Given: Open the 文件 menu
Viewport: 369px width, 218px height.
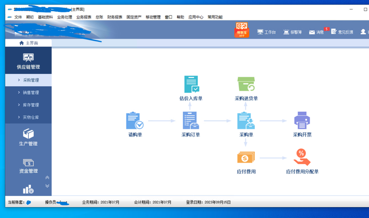Looking at the screenshot, I should [x=18, y=17].
